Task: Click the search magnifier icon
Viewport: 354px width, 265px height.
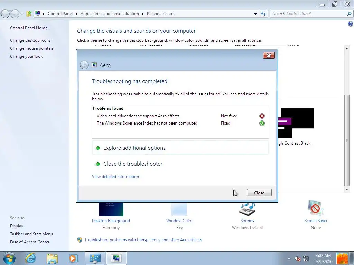Action: click(349, 14)
